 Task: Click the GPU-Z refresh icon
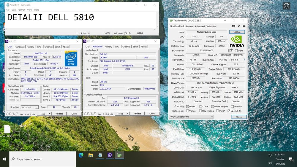click(x=239, y=26)
